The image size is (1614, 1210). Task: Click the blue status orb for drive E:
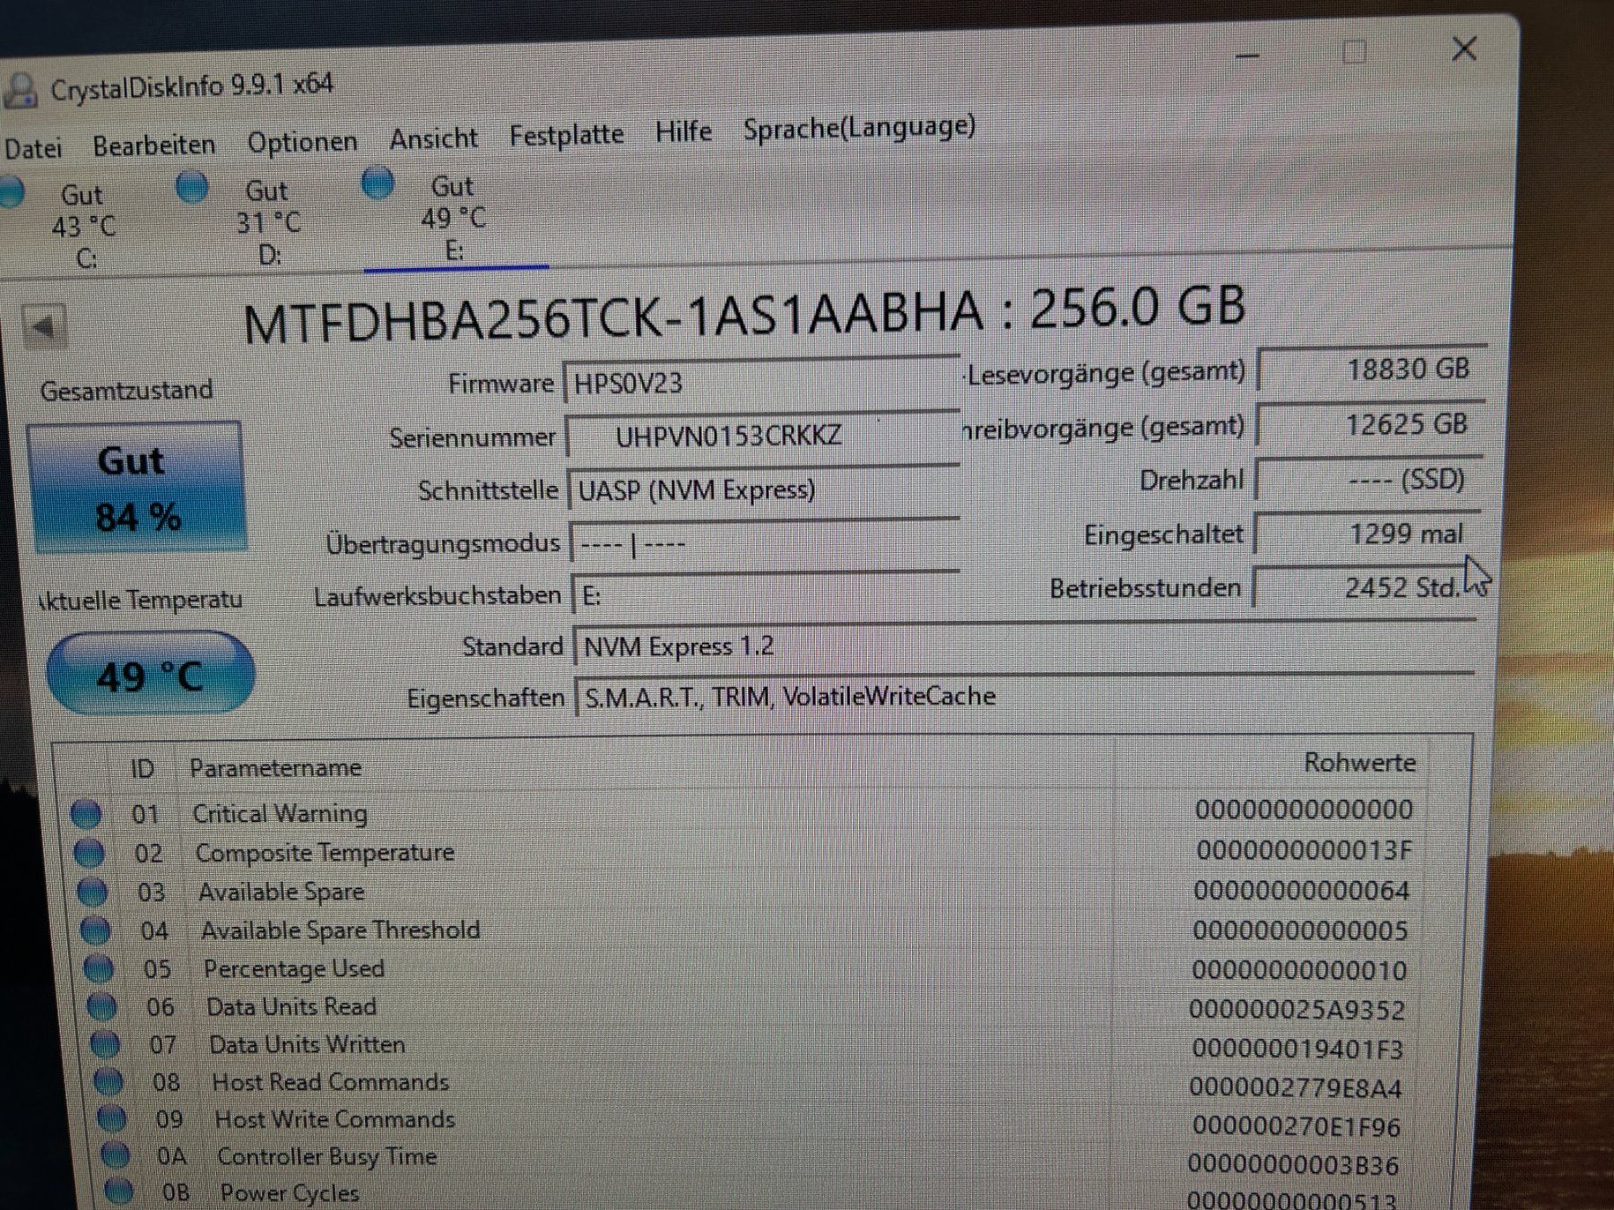click(377, 182)
